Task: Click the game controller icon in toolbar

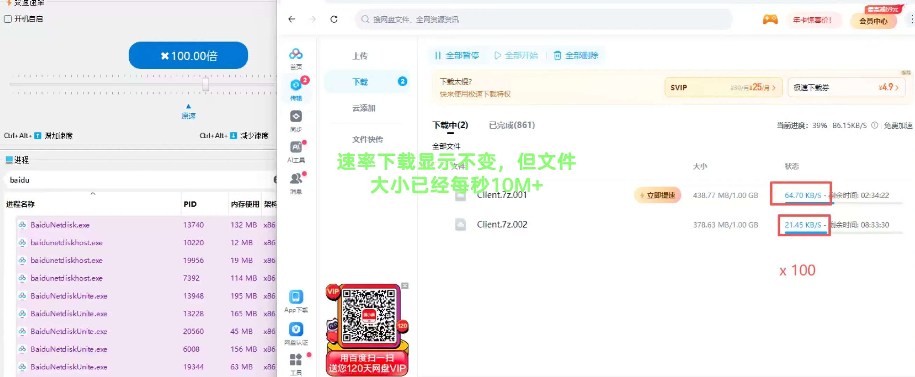Action: (770, 20)
